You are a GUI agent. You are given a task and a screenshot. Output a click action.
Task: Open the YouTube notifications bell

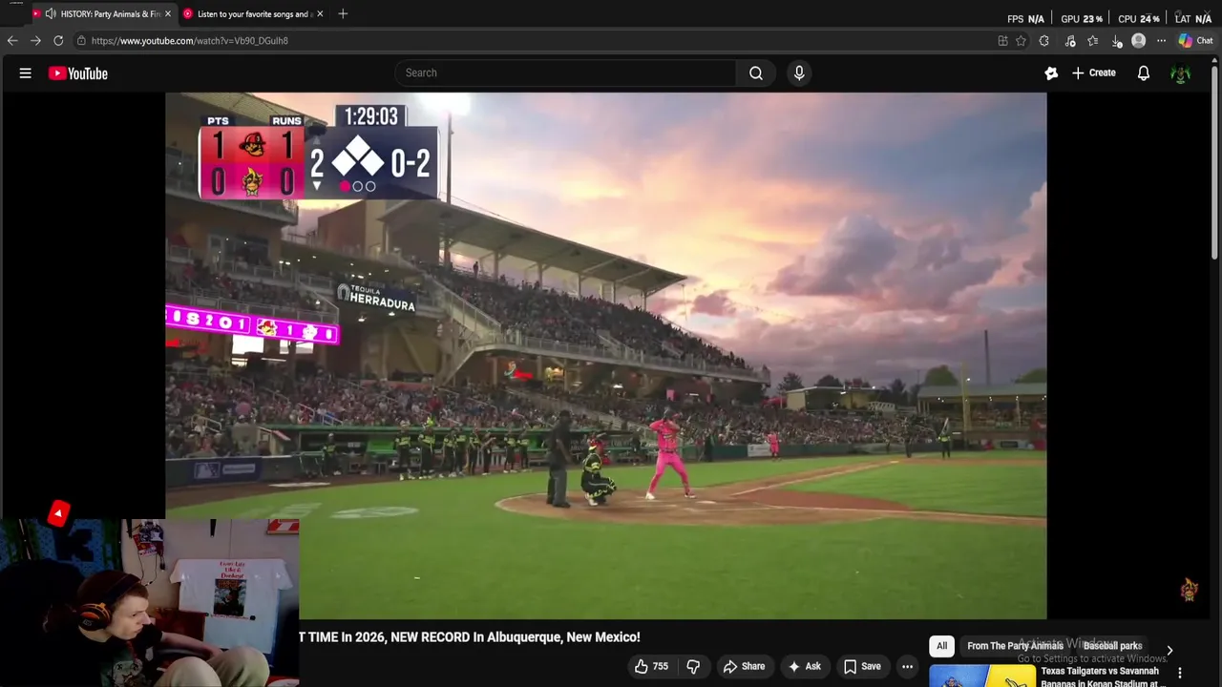[x=1143, y=73]
